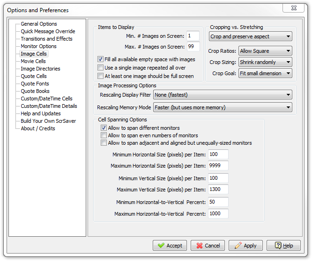
Task: Expand the Crop Ratios dropdown
Action: point(265,51)
